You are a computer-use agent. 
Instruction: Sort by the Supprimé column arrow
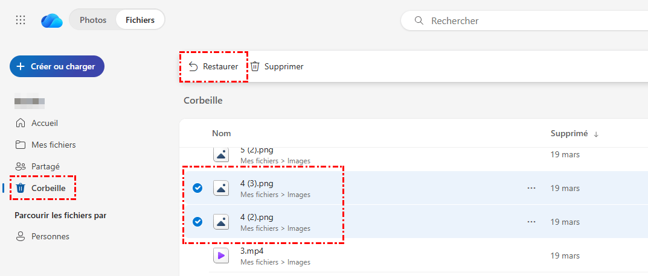tap(596, 134)
